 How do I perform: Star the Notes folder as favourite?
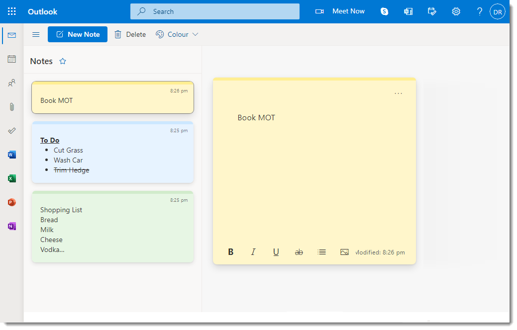(x=63, y=61)
